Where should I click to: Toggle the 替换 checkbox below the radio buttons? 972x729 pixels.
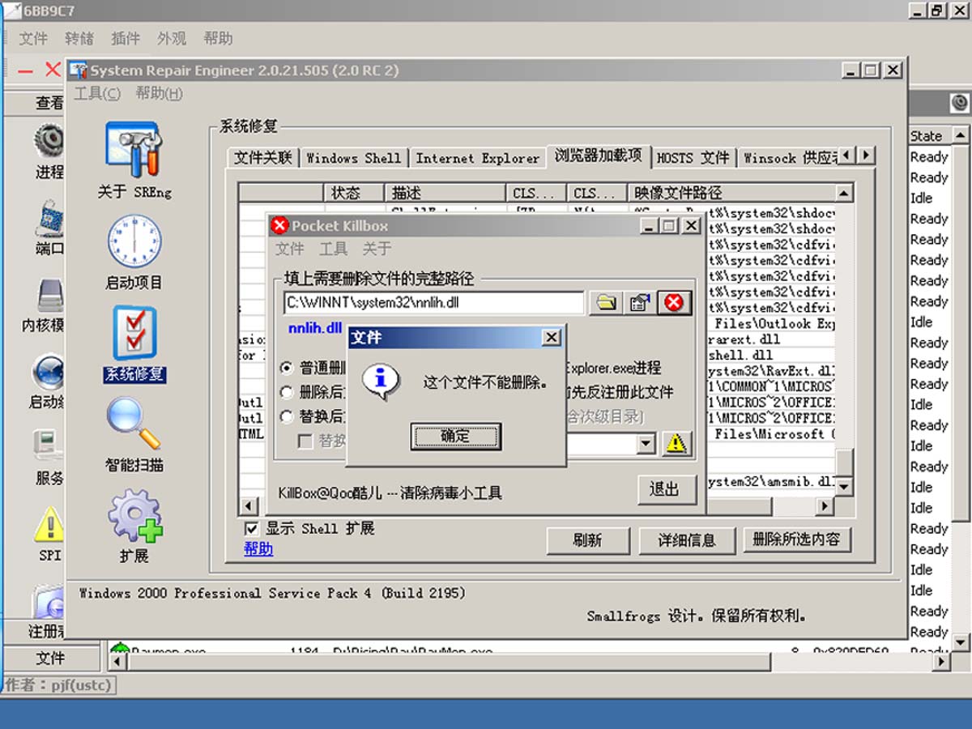pyautogui.click(x=305, y=441)
